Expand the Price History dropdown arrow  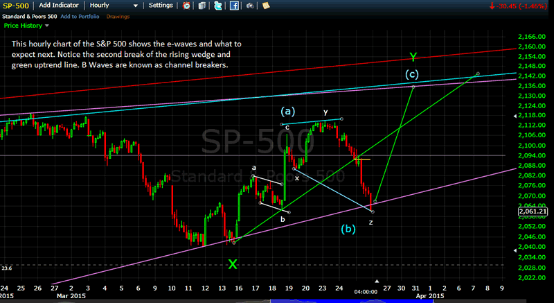(x=46, y=26)
